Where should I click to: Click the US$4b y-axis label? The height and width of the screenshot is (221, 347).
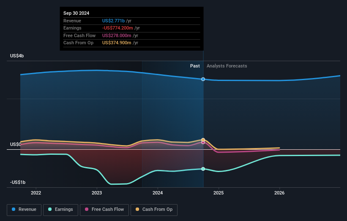click(x=17, y=56)
